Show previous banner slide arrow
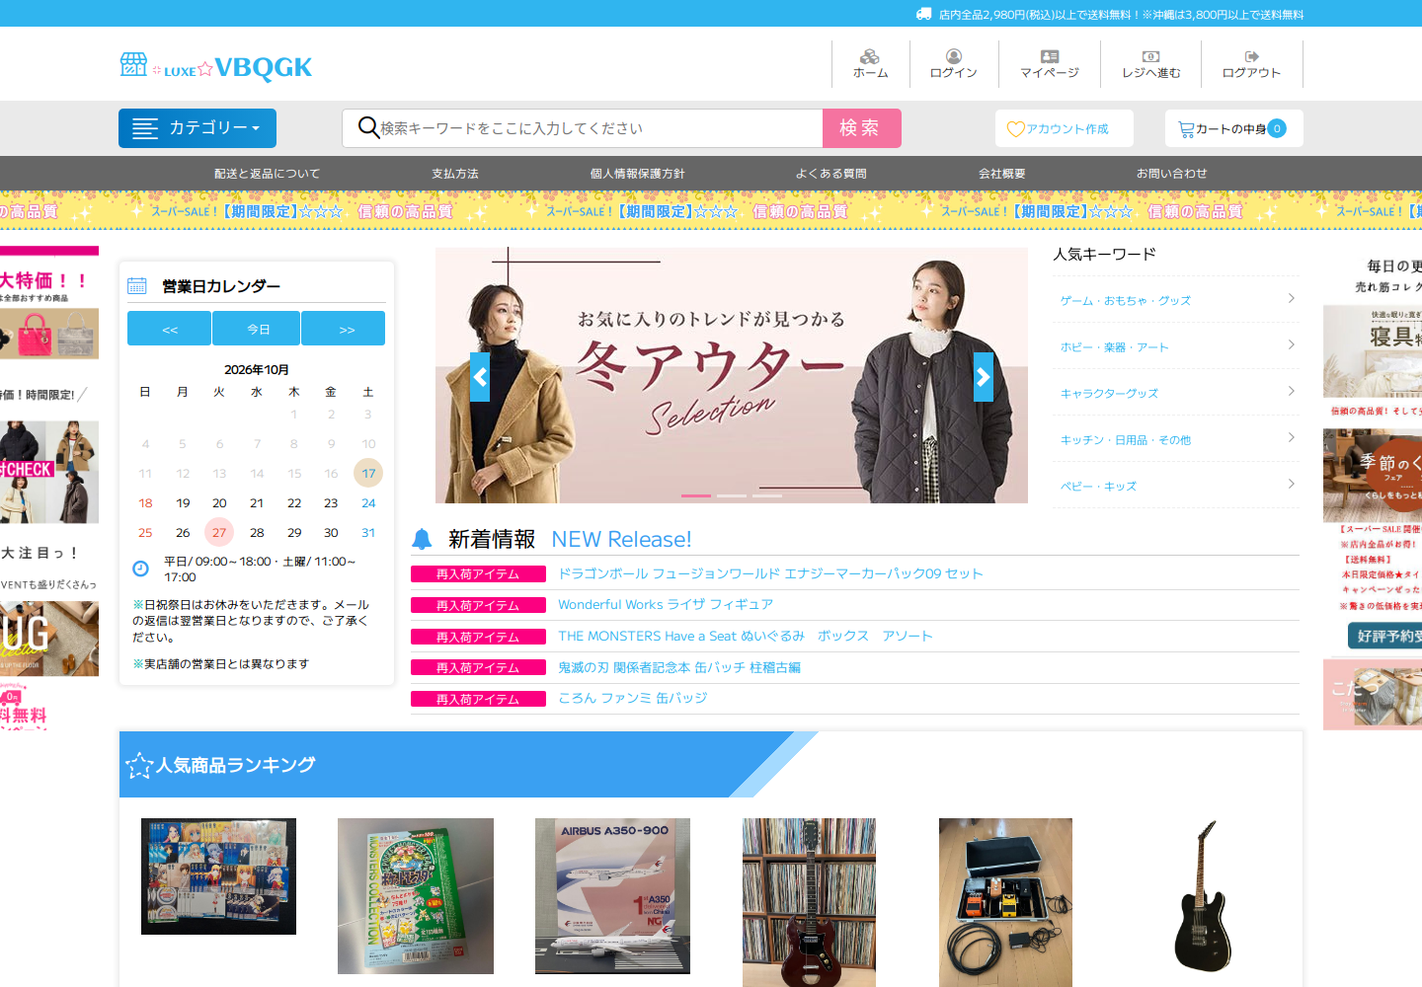The width and height of the screenshot is (1422, 987). click(480, 377)
